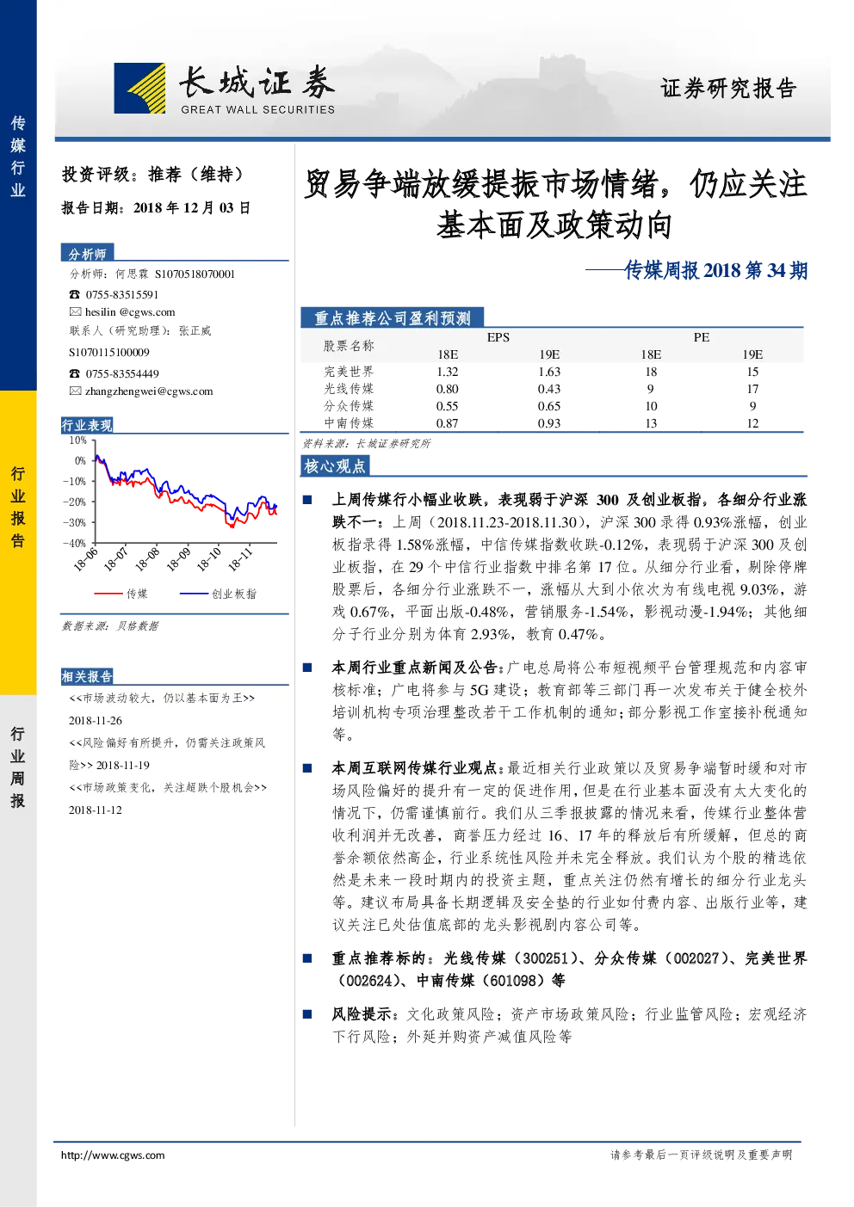Image resolution: width=854 pixels, height=1207 pixels.
Task: Click the 18-06 chart axis label
Action: pyautogui.click(x=86, y=559)
